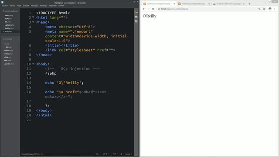Open the Soubor menu
Image resolution: width=279 pixels, height=157 pixels.
(5, 6)
